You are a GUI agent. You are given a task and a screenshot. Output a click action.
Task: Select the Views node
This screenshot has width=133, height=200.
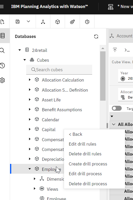tap(52, 189)
